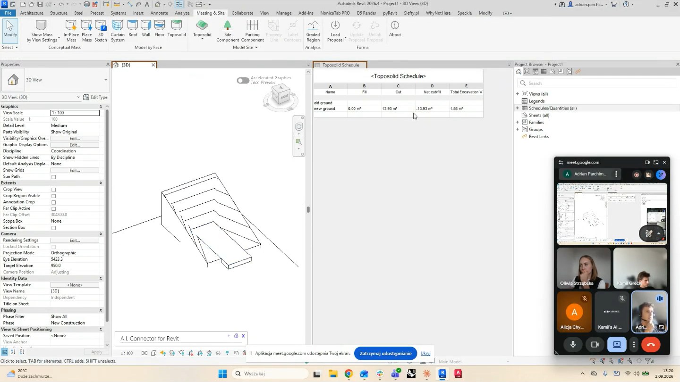Enable the Sun Path checkbox
This screenshot has width=680, height=382.
pyautogui.click(x=53, y=177)
